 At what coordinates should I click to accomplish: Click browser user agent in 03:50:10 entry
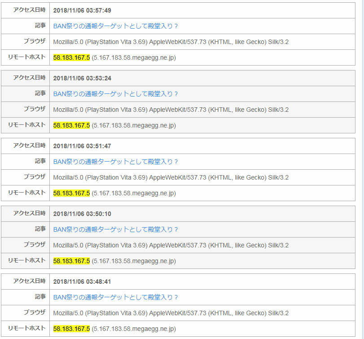(x=171, y=245)
